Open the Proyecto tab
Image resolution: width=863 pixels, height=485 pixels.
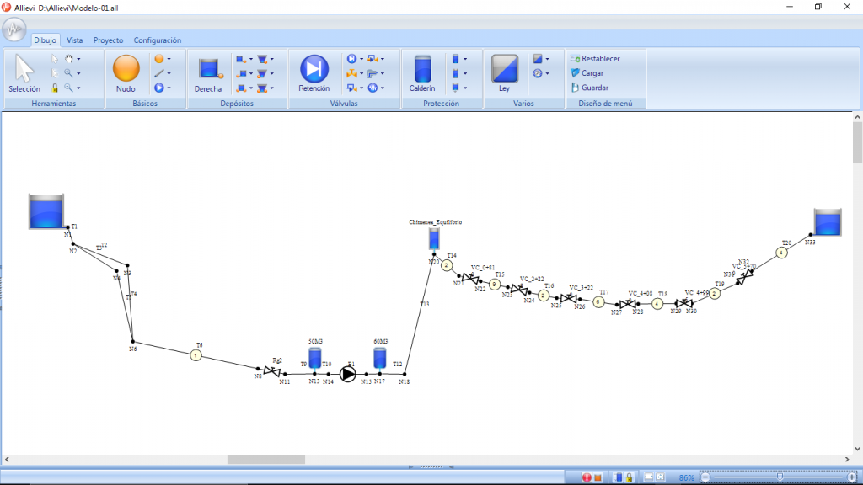pyautogui.click(x=108, y=40)
